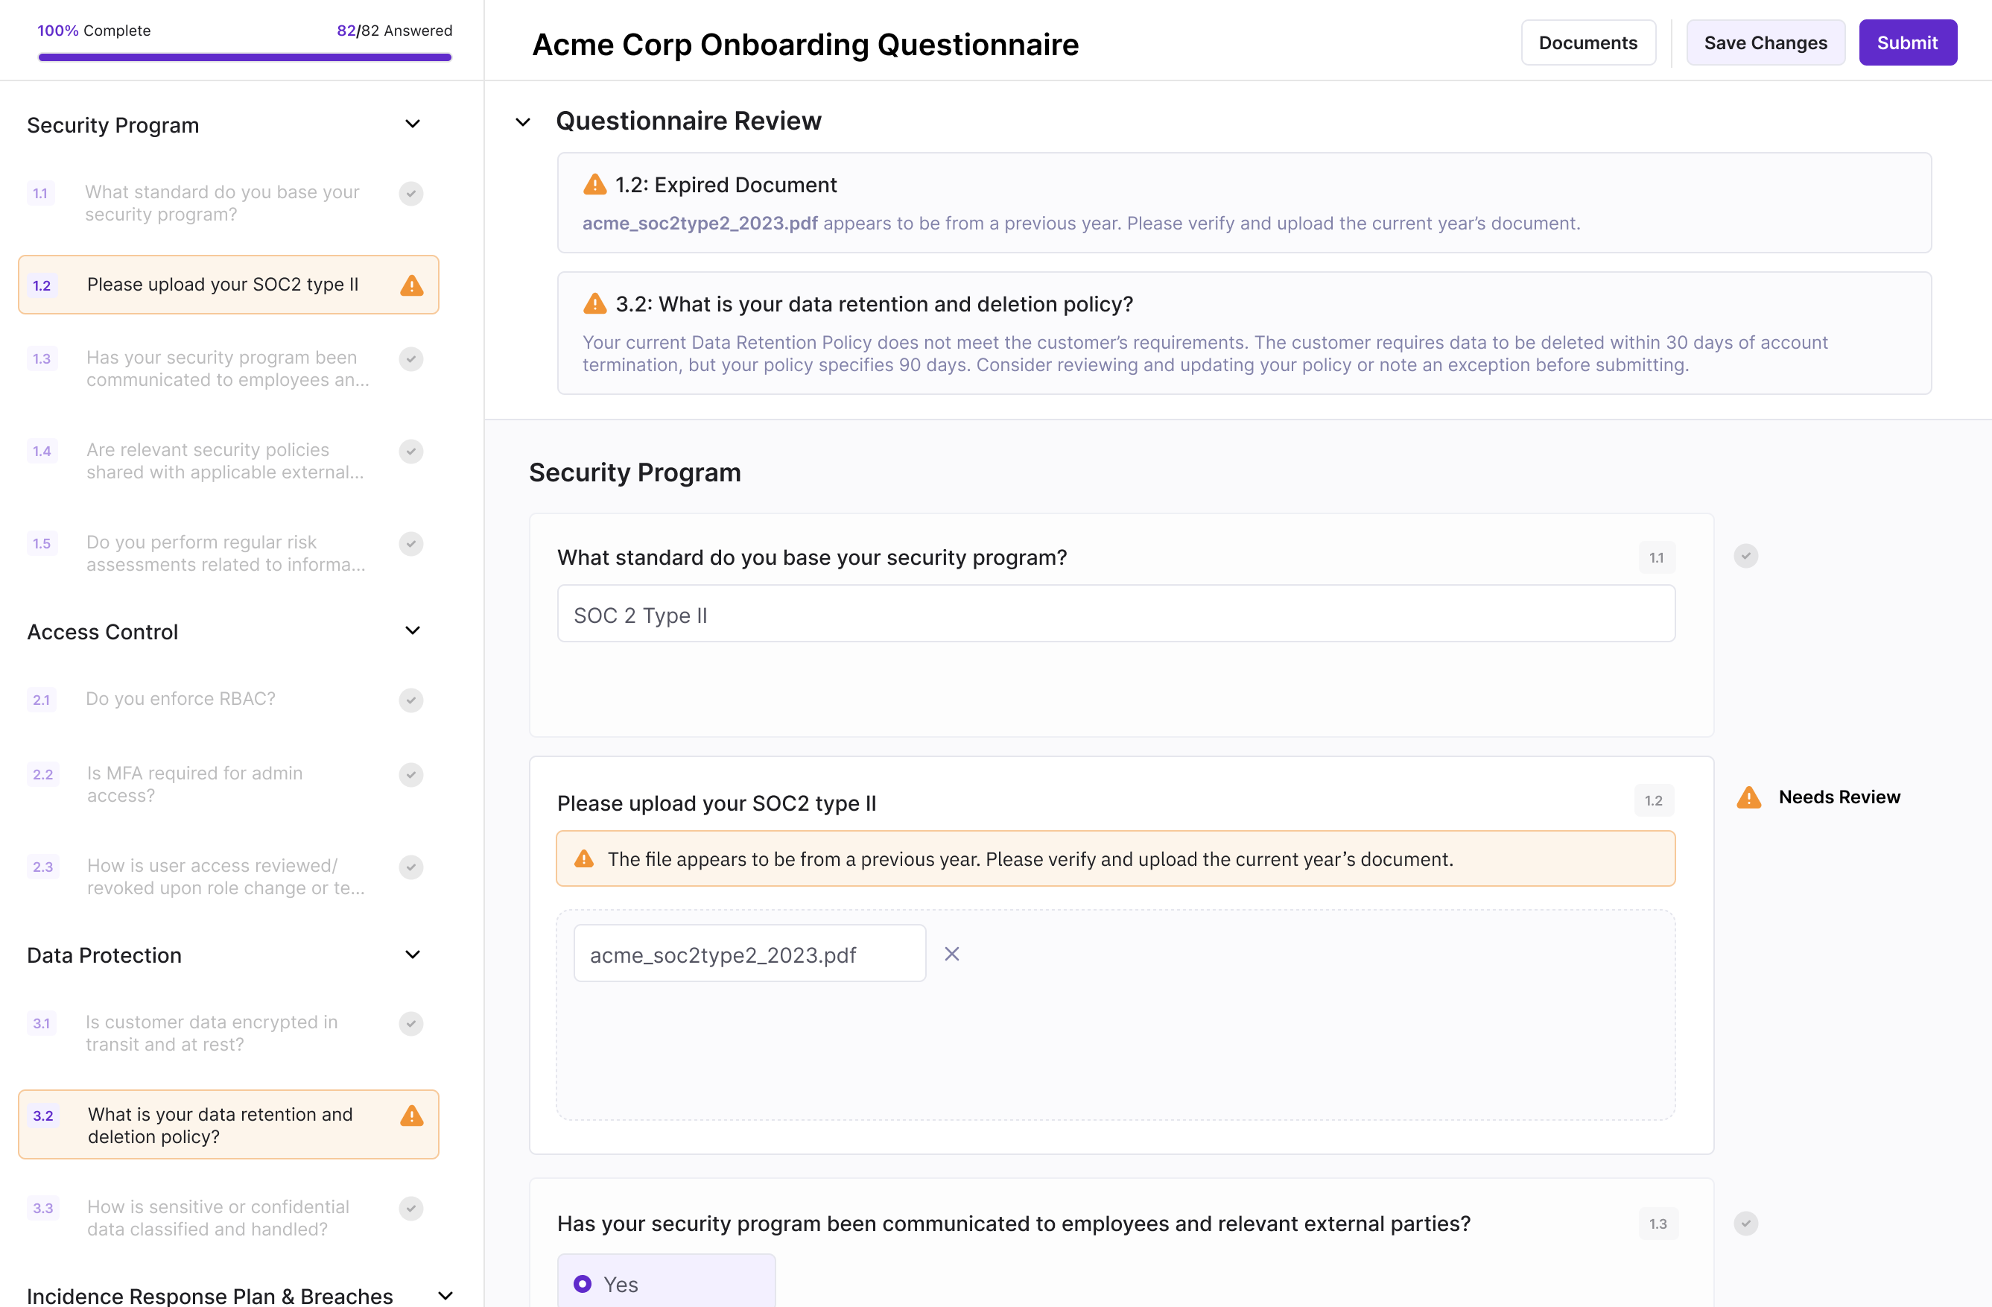Click the completion progress bar
This screenshot has width=1992, height=1307.
(244, 58)
